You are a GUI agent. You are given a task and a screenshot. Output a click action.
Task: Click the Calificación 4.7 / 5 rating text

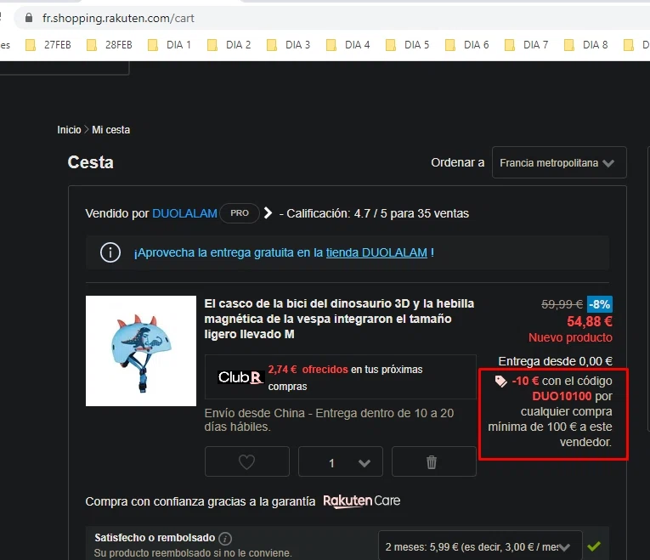click(377, 213)
